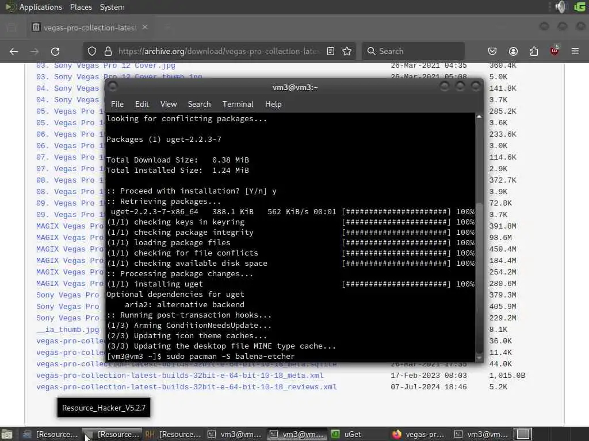Click the terminal command prompt line

[x=201, y=356]
